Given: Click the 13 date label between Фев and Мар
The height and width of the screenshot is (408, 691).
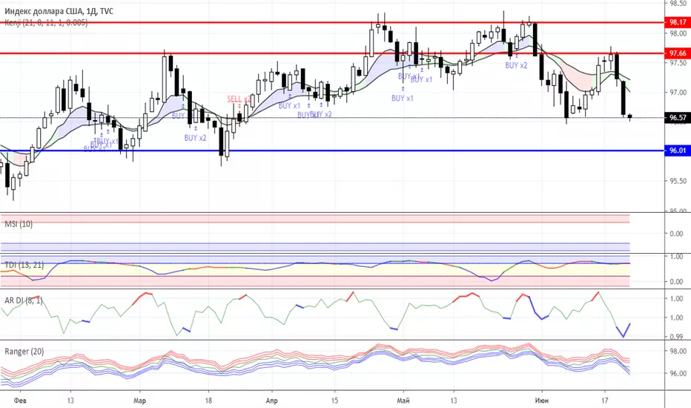Looking at the screenshot, I should [70, 401].
